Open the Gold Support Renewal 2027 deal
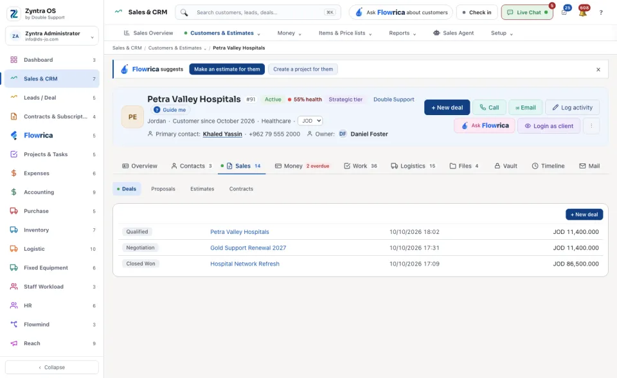This screenshot has width=617, height=378. tap(248, 248)
